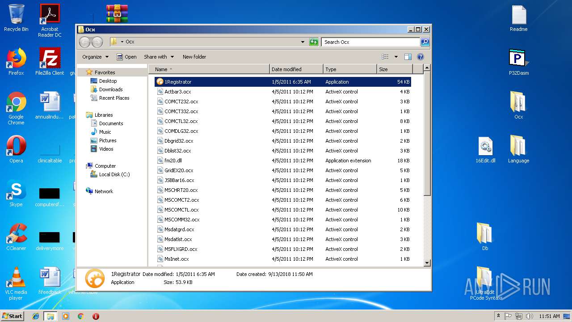Select Actbar3.ocx file
Screen dimensions: 572x322
(282, 92)
